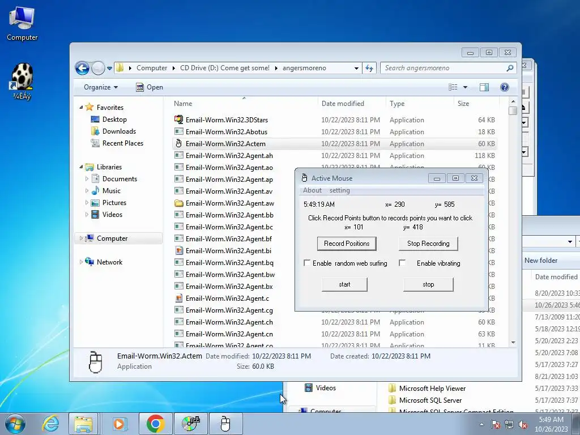Open the Organize dropdown menu
The image size is (580, 435).
(x=101, y=87)
